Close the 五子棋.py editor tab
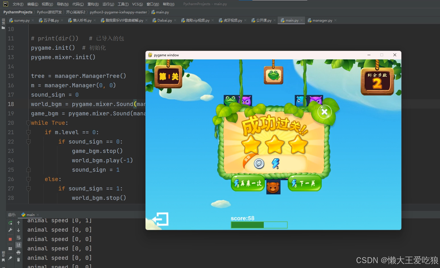This screenshot has width=440, height=268. click(x=62, y=20)
